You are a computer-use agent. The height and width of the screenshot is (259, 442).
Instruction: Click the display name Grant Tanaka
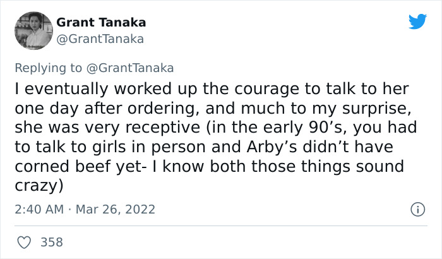(x=101, y=22)
